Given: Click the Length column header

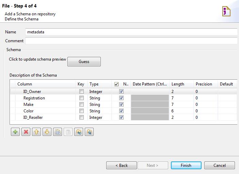Looking at the screenshot, I should (x=178, y=84).
